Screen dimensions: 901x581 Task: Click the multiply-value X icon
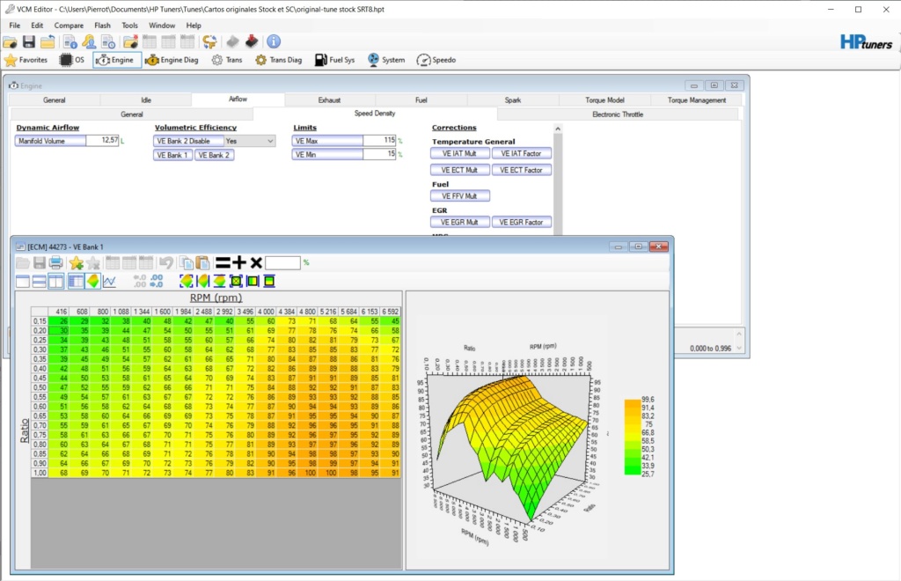tap(256, 263)
